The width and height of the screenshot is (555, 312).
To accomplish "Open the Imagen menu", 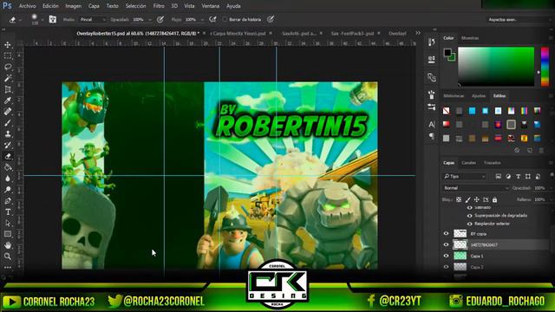I will [x=73, y=6].
